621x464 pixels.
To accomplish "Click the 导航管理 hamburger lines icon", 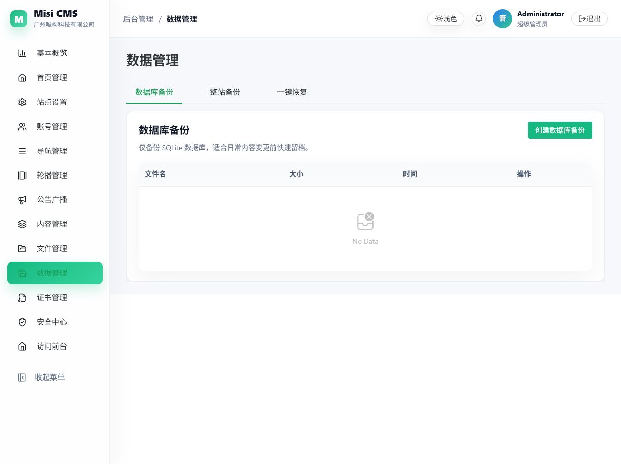I will point(22,151).
